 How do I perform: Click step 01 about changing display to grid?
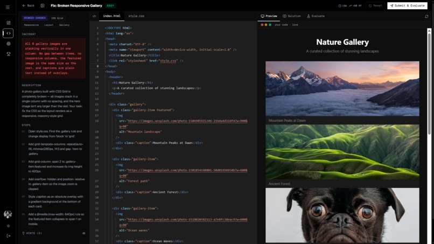tap(54, 134)
